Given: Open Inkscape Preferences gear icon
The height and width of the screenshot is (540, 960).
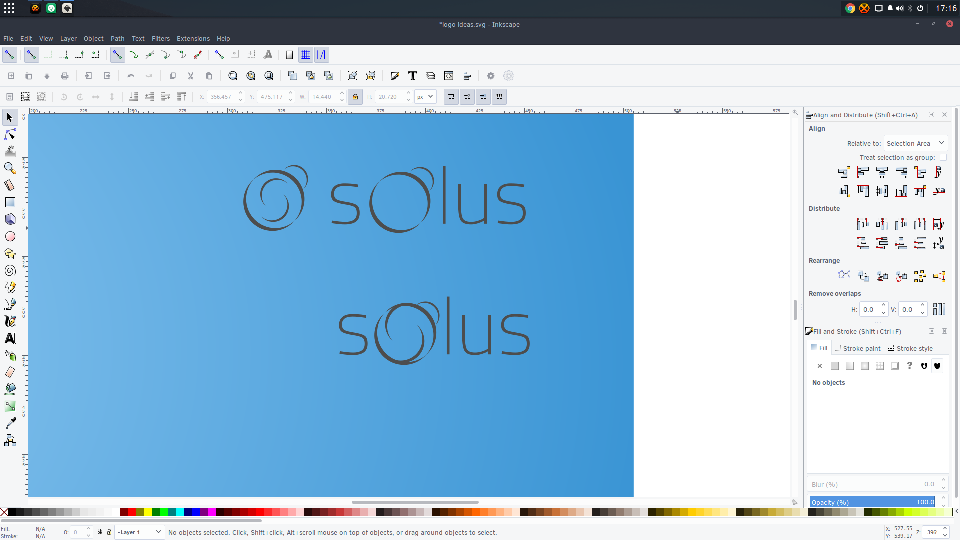Looking at the screenshot, I should [491, 76].
